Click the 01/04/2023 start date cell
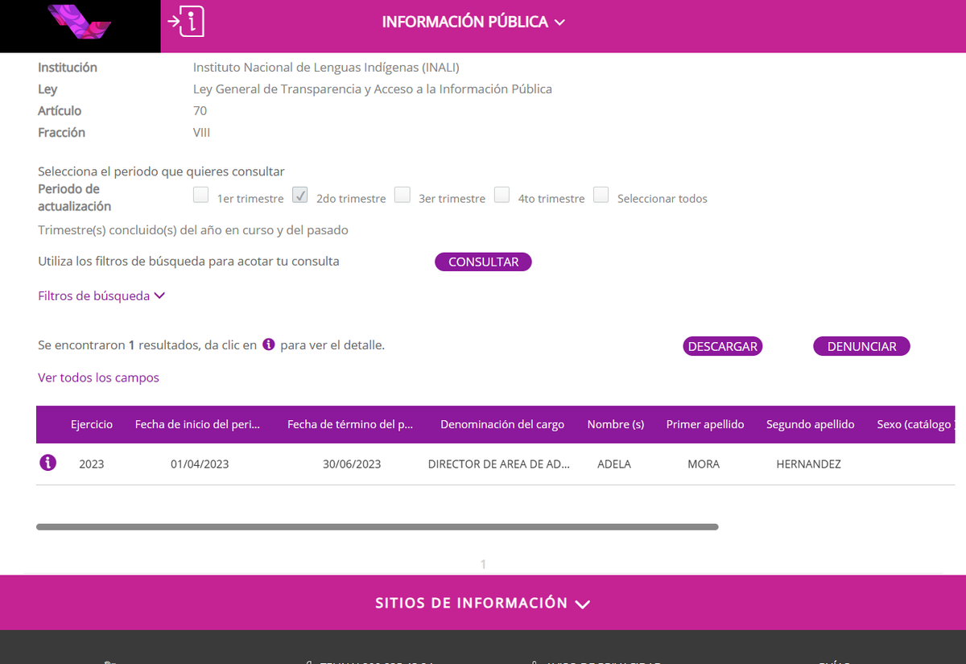966x664 pixels. 200,464
